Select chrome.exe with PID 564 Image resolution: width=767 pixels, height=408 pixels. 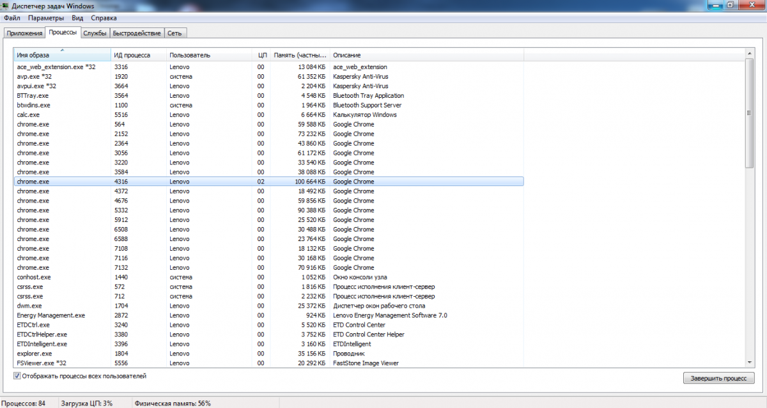[x=268, y=124]
